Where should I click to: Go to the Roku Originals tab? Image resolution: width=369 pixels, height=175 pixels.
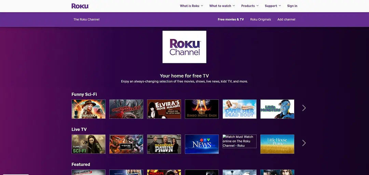260,19
